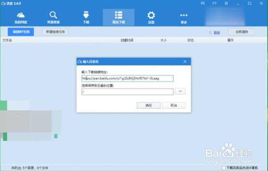The height and width of the screenshot is (171, 268).
Task: Click the status text 共列出: 5个目录, 0个文件
Action: point(30,168)
